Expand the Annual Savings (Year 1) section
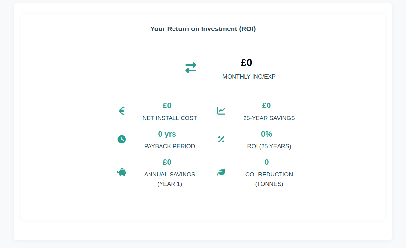 [x=170, y=179]
